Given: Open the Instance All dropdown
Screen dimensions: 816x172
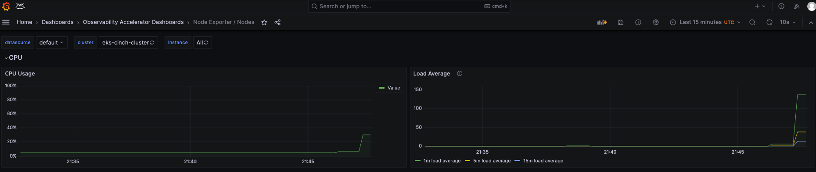Looking at the screenshot, I should (x=202, y=42).
